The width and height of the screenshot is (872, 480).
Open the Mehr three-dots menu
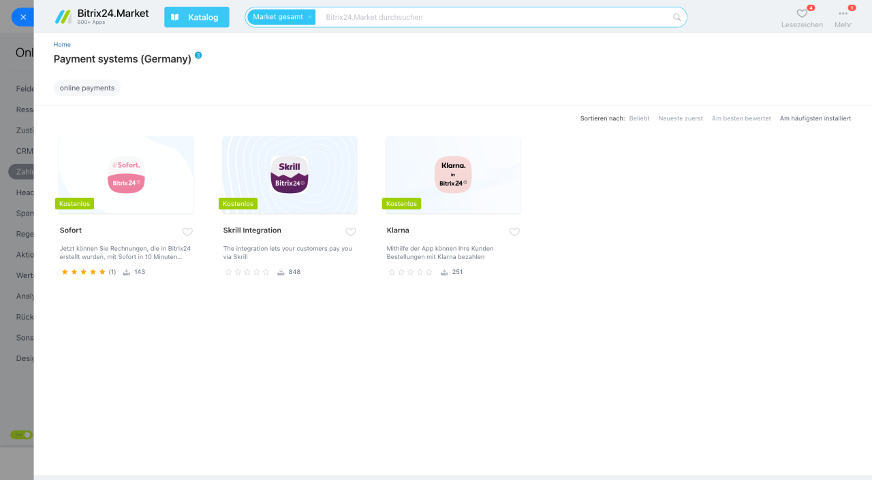point(843,14)
